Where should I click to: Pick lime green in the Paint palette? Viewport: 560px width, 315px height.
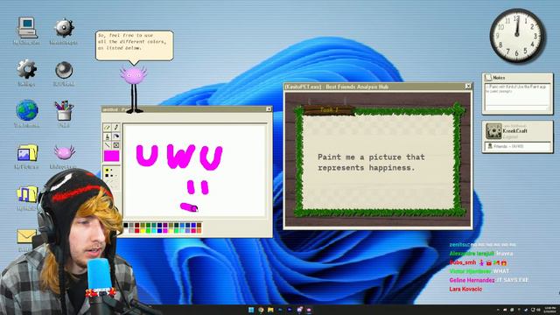point(148,231)
